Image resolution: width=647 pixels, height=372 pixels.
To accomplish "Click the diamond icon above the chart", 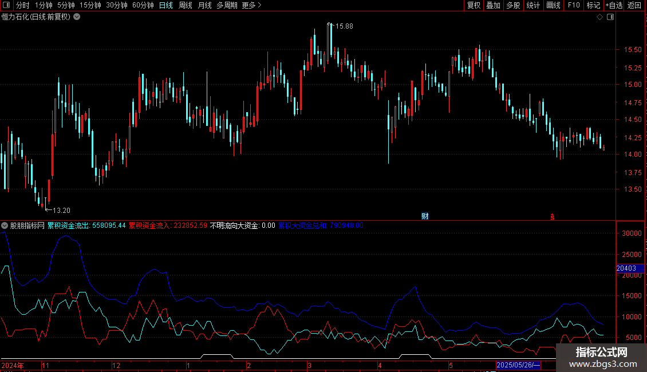I will pos(600,17).
